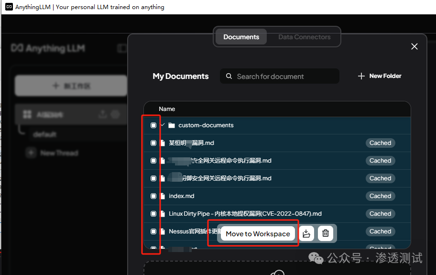Select the 某恒明漏洞.md file name
The image size is (436, 275).
coord(191,143)
